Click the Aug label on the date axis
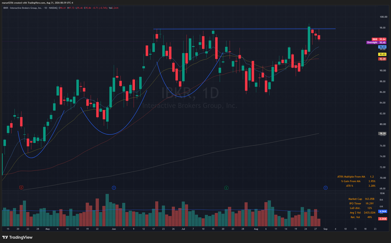This screenshot has width=391, height=243. tap(256, 229)
